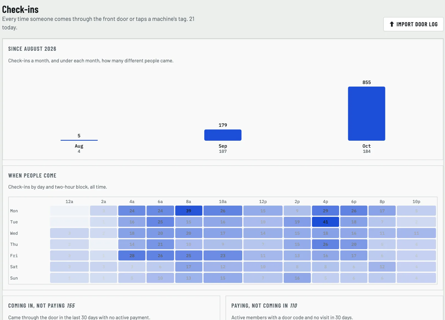Click the upload arrow icon on Import Door Log
445x320 pixels.
tap(392, 24)
